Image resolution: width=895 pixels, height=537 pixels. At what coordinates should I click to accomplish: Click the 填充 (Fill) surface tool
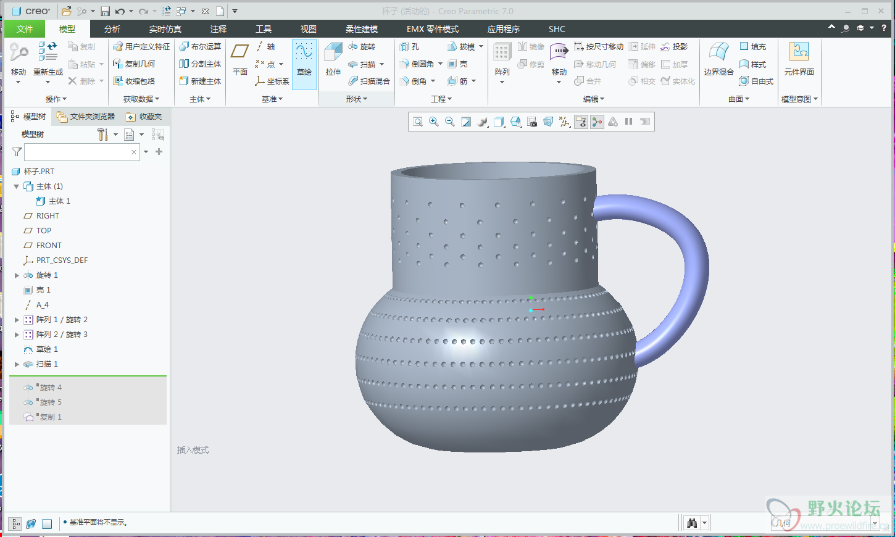click(x=753, y=47)
